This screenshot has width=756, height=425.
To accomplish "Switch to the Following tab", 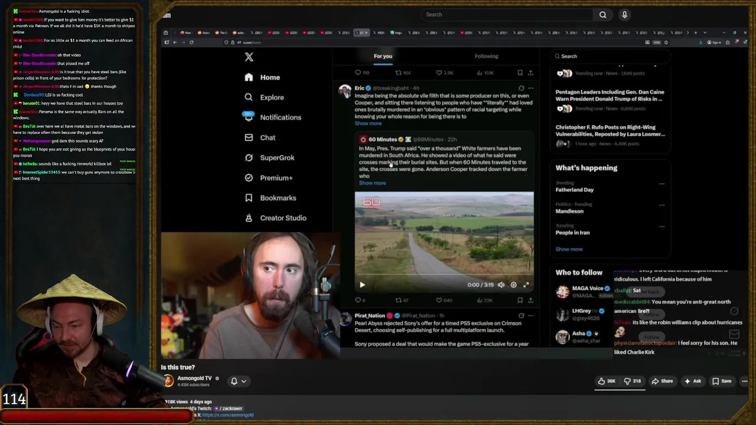I will [486, 56].
